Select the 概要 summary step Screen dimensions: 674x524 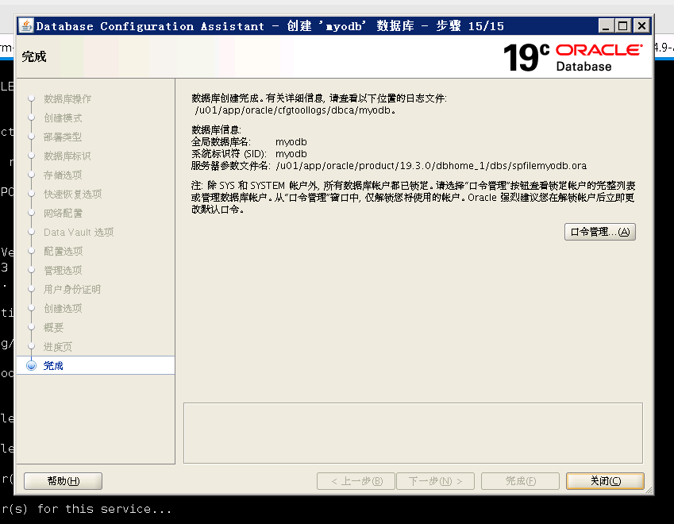click(53, 328)
